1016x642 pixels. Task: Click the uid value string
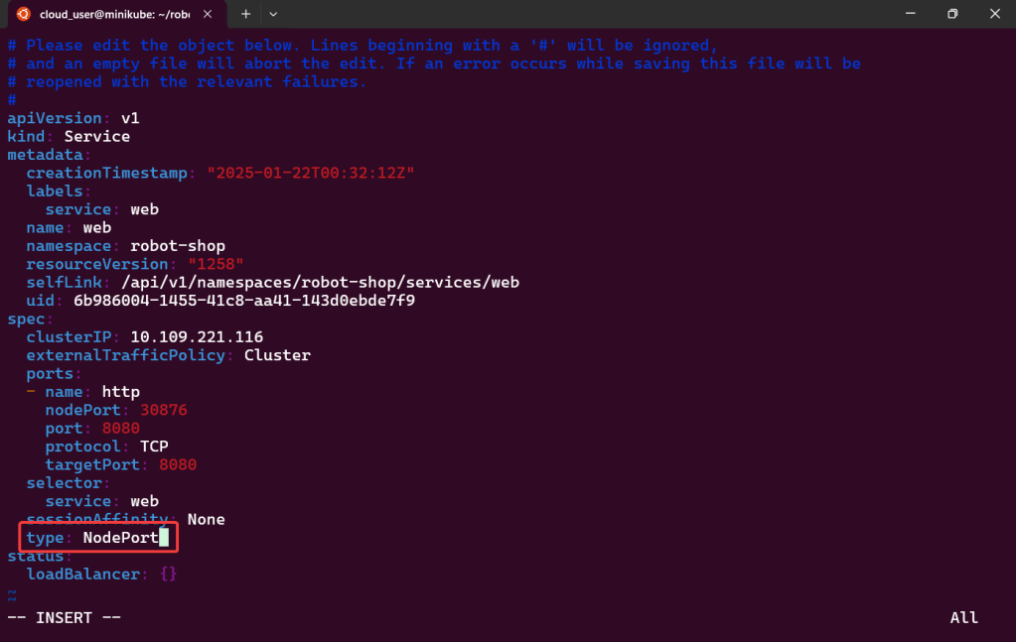244,301
